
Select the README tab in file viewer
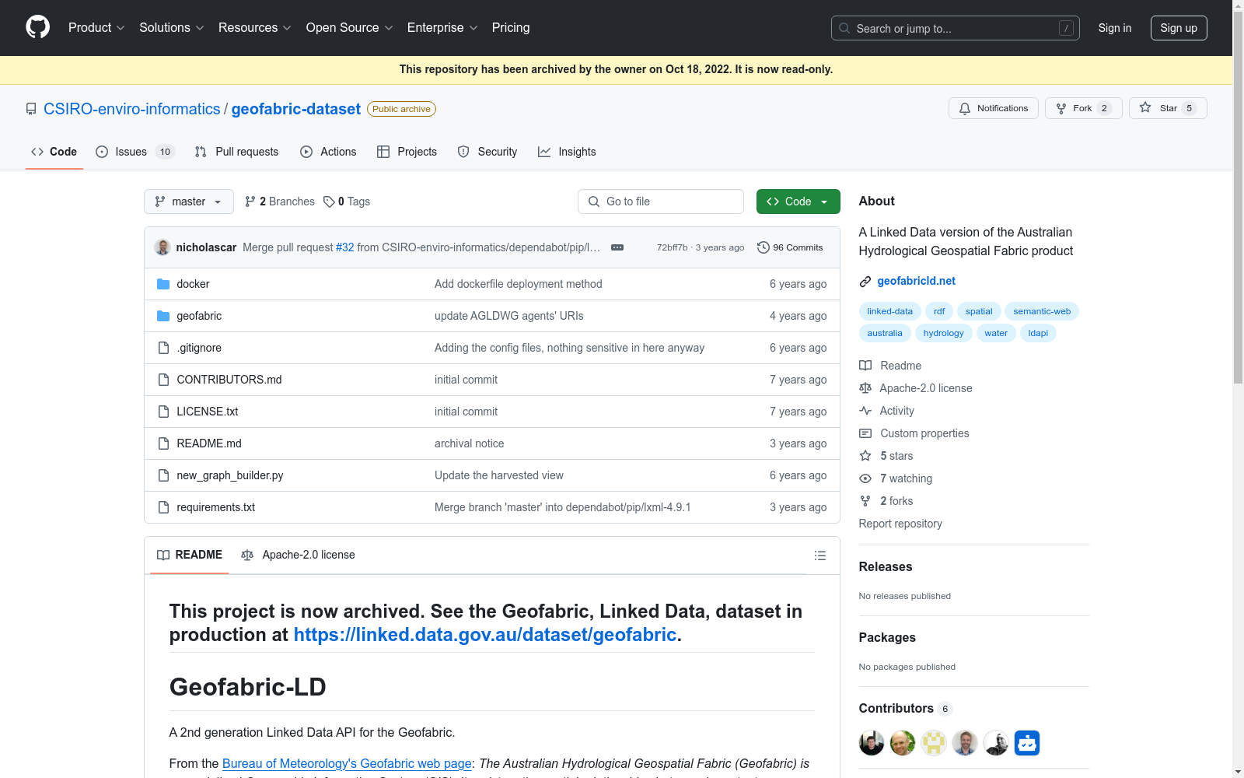point(190,555)
